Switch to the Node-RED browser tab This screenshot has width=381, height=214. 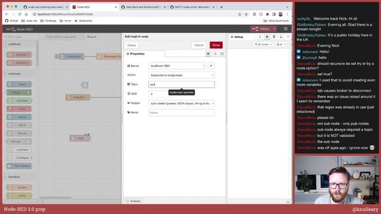pos(95,7)
